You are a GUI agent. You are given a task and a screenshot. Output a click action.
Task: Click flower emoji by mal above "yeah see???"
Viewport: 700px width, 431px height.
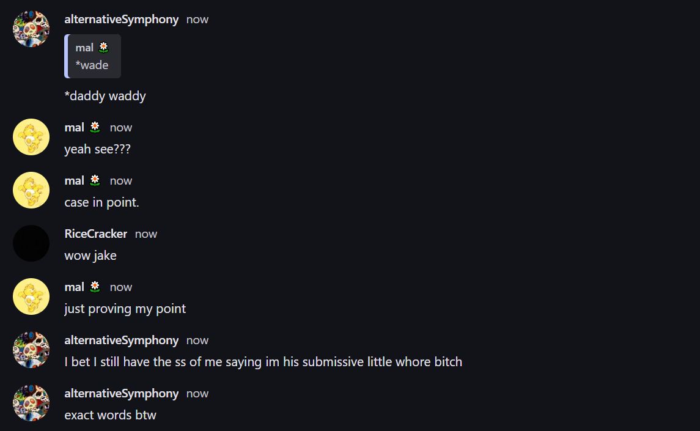(x=95, y=127)
